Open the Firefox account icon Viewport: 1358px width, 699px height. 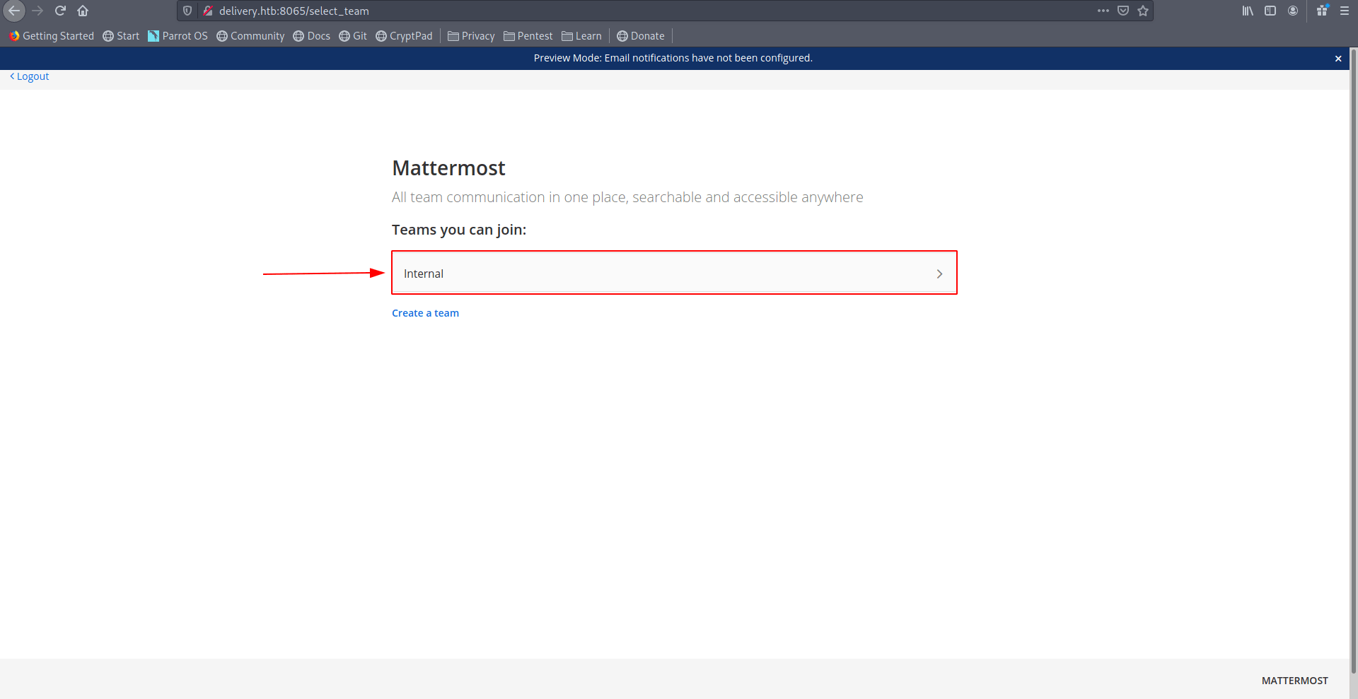1293,11
